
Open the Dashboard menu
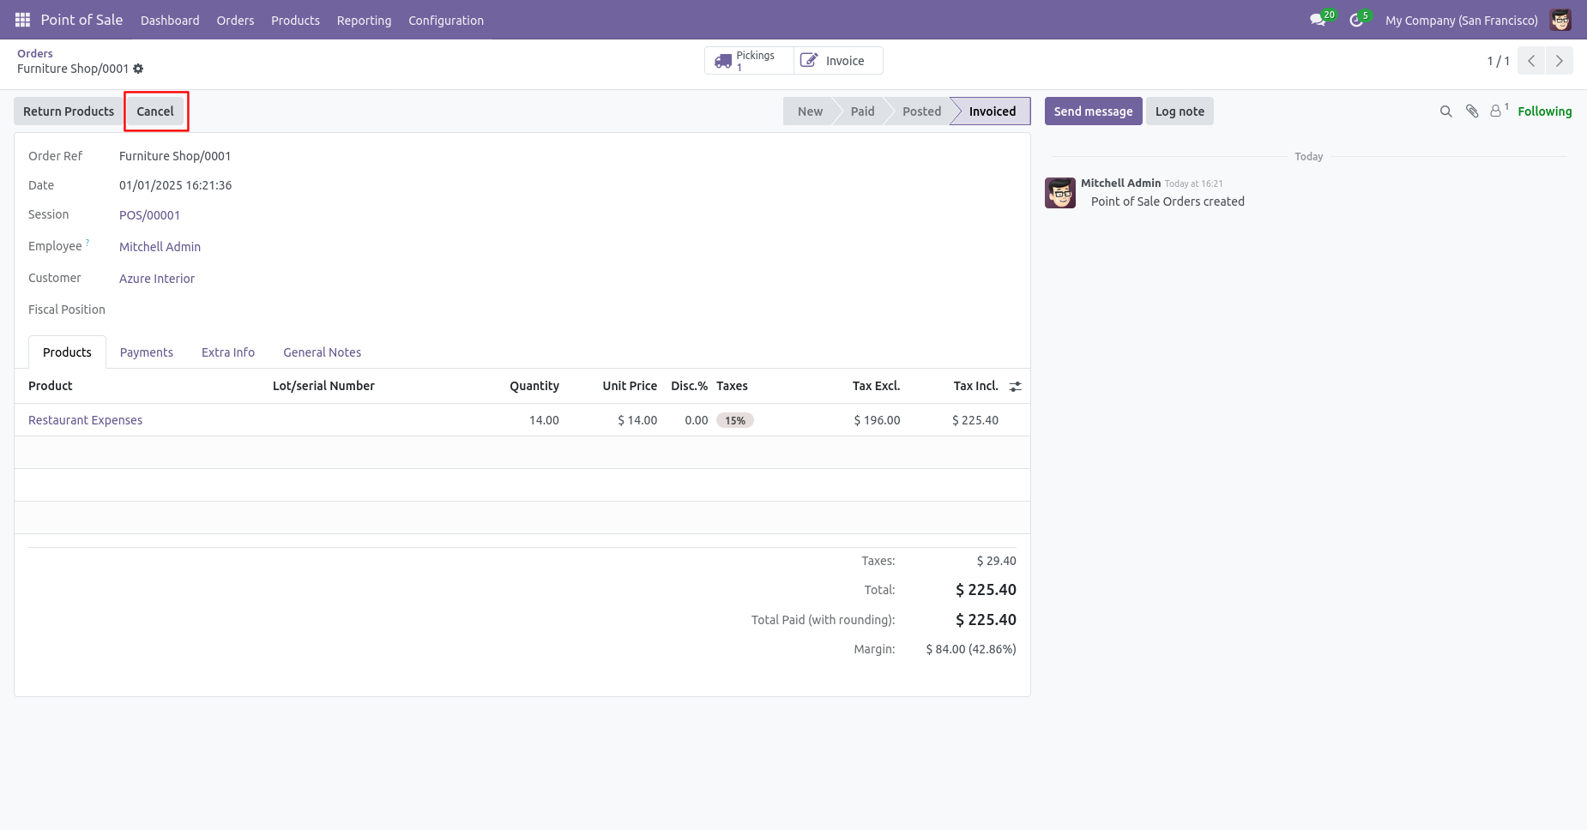click(x=170, y=21)
